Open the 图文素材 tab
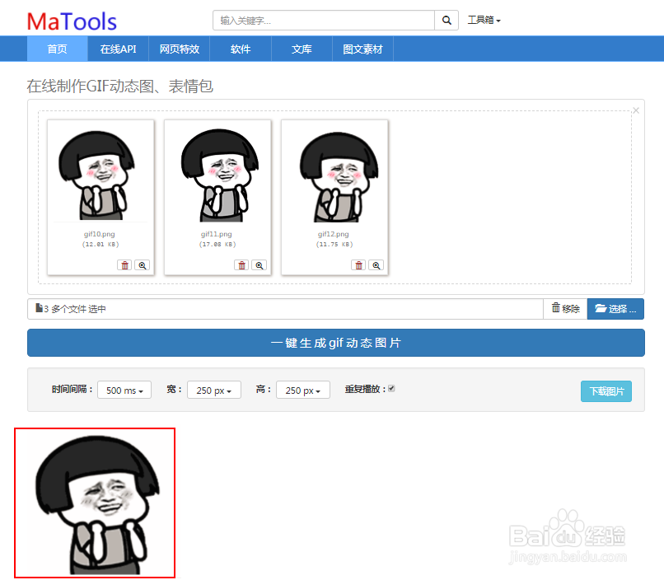 point(363,49)
